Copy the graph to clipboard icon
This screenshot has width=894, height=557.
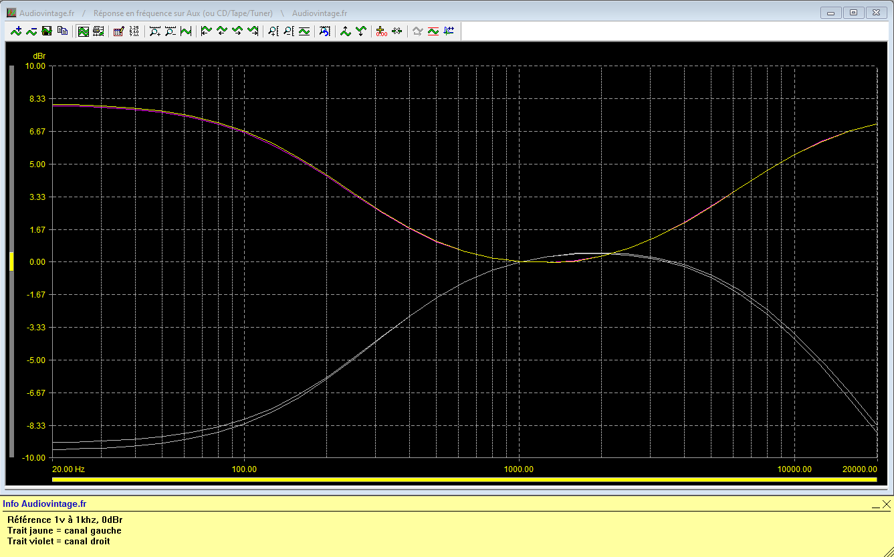pos(62,31)
